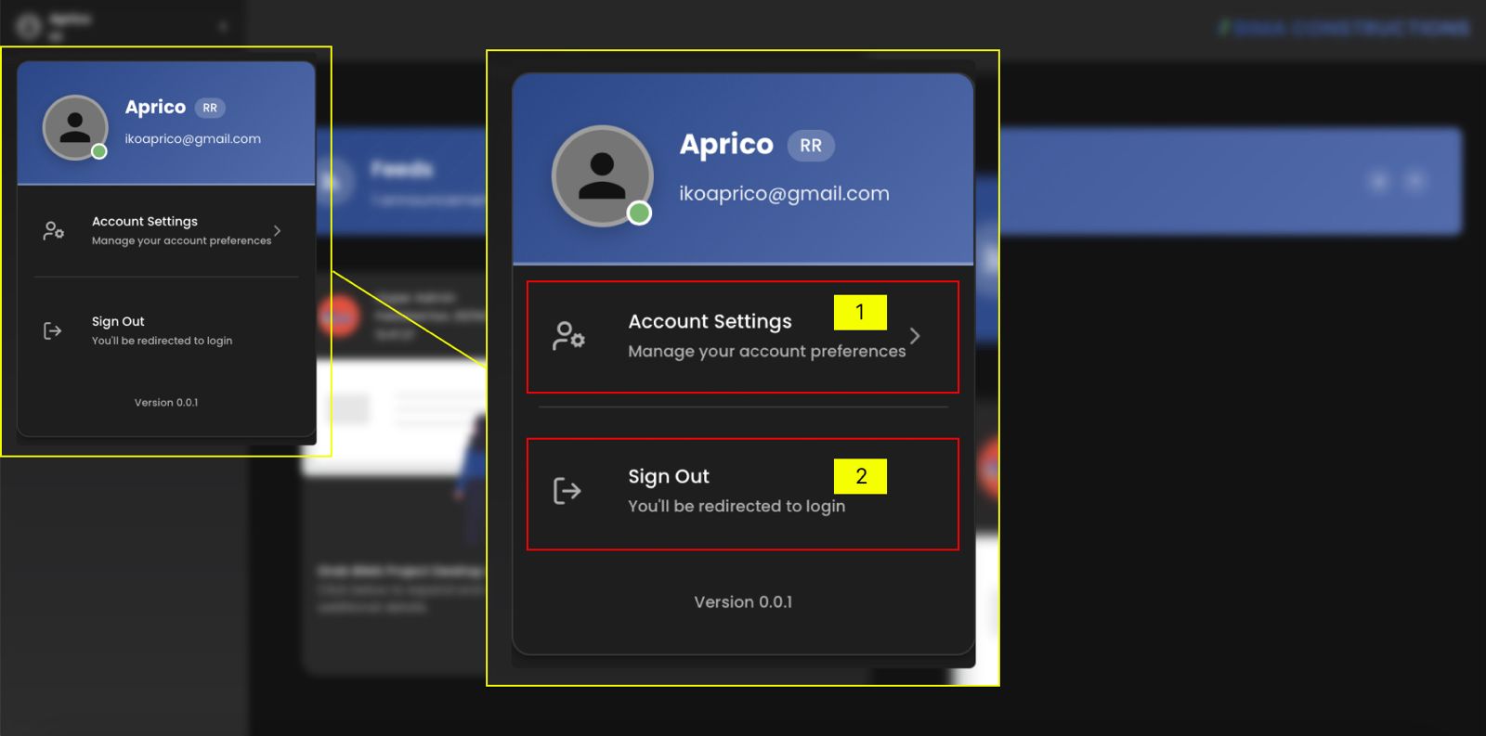Image resolution: width=1486 pixels, height=736 pixels.
Task: Click the RR badge in the smaller profile menu
Action: point(210,108)
